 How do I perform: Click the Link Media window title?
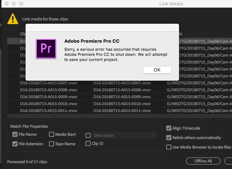(171, 4)
